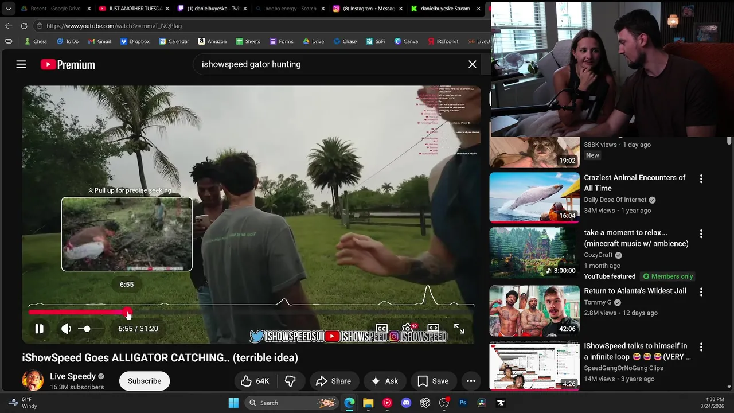Screen dimensions: 734x413
Task: Open the player settings gear
Action: pos(408,328)
